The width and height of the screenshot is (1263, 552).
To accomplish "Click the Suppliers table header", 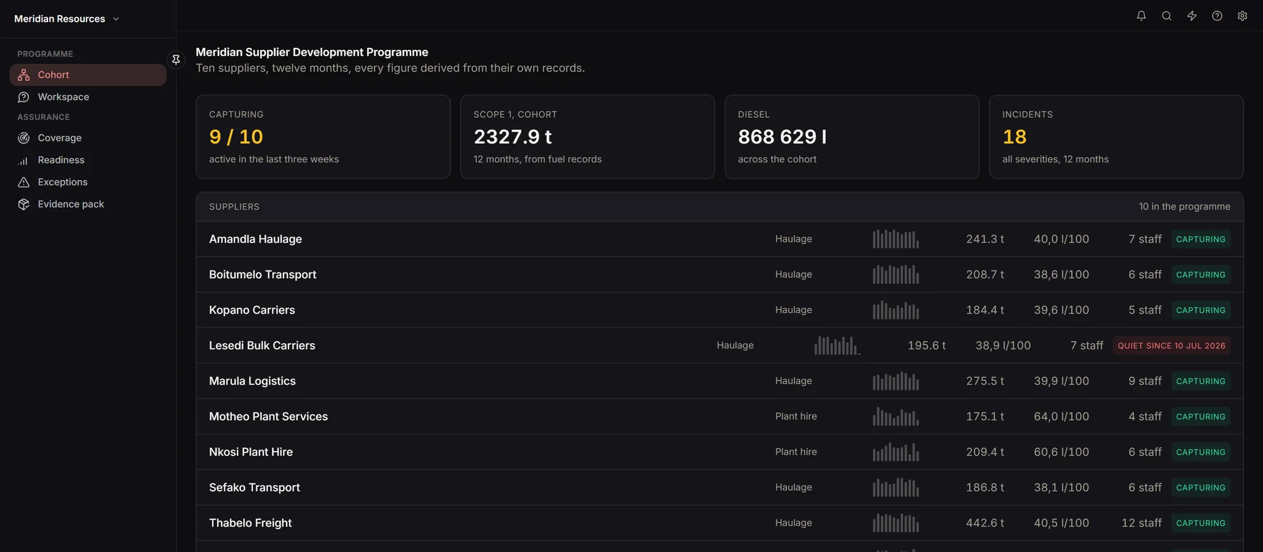I will [x=719, y=207].
